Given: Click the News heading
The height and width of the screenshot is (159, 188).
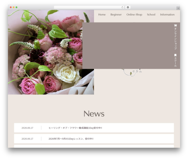Looking at the screenshot, I should (94, 114).
